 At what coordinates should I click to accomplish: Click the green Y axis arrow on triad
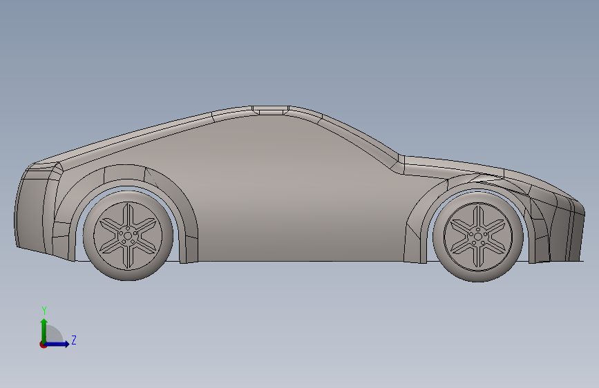44,330
